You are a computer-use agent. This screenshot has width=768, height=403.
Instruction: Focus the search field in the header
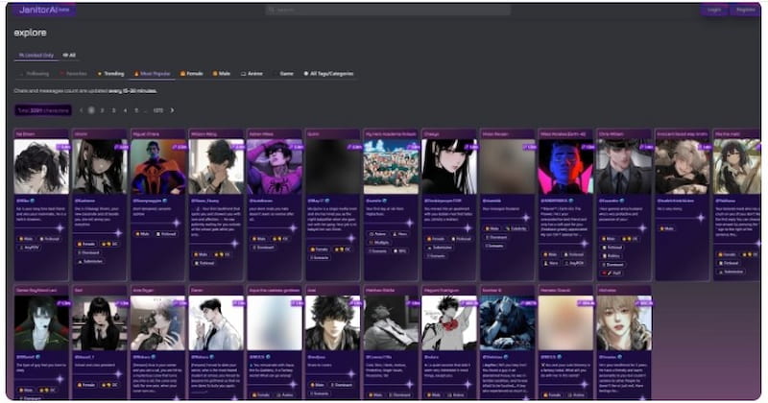tap(388, 10)
